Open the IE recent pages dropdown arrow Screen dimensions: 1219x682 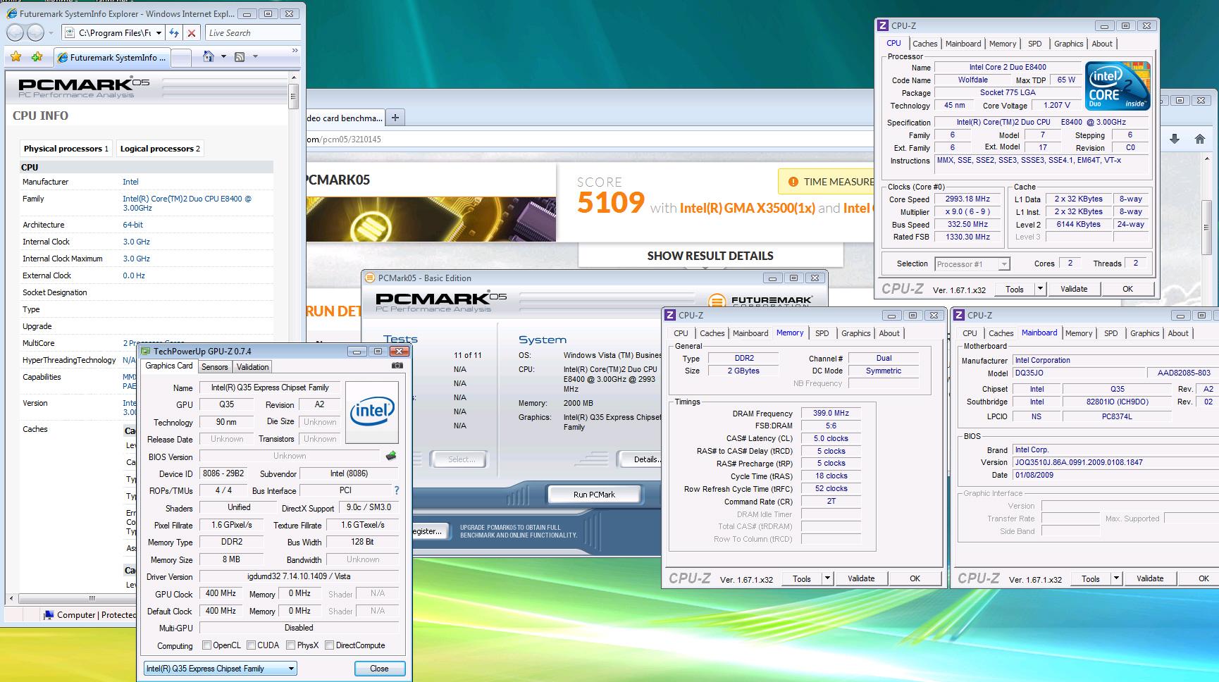tap(51, 33)
